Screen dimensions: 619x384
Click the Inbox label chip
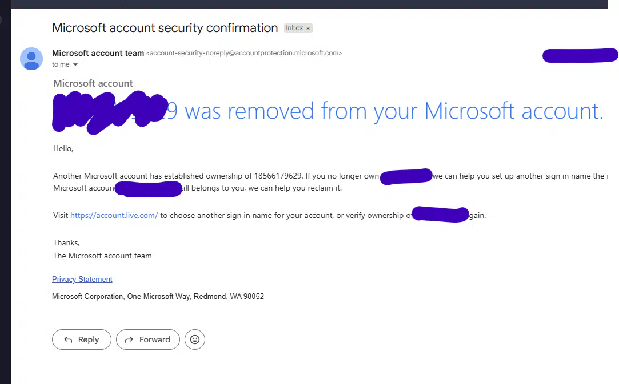(x=294, y=28)
